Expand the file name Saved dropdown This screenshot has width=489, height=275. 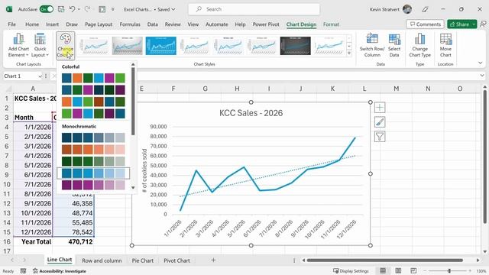tap(173, 9)
